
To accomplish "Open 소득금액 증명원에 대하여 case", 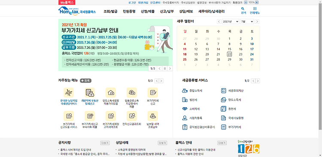I will [x=132, y=150].
